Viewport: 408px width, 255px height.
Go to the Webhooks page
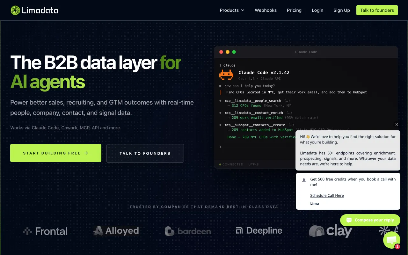pos(266,10)
